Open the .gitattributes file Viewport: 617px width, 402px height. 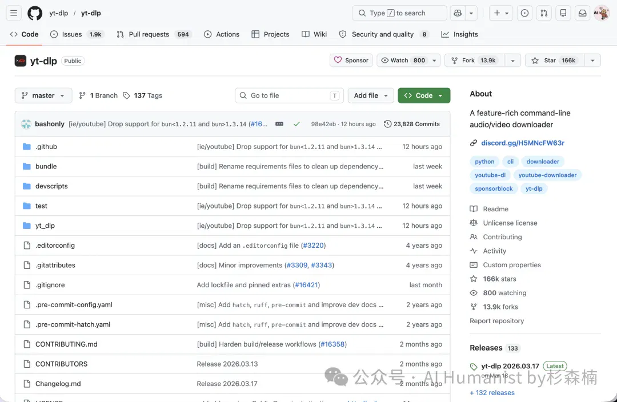(x=55, y=265)
